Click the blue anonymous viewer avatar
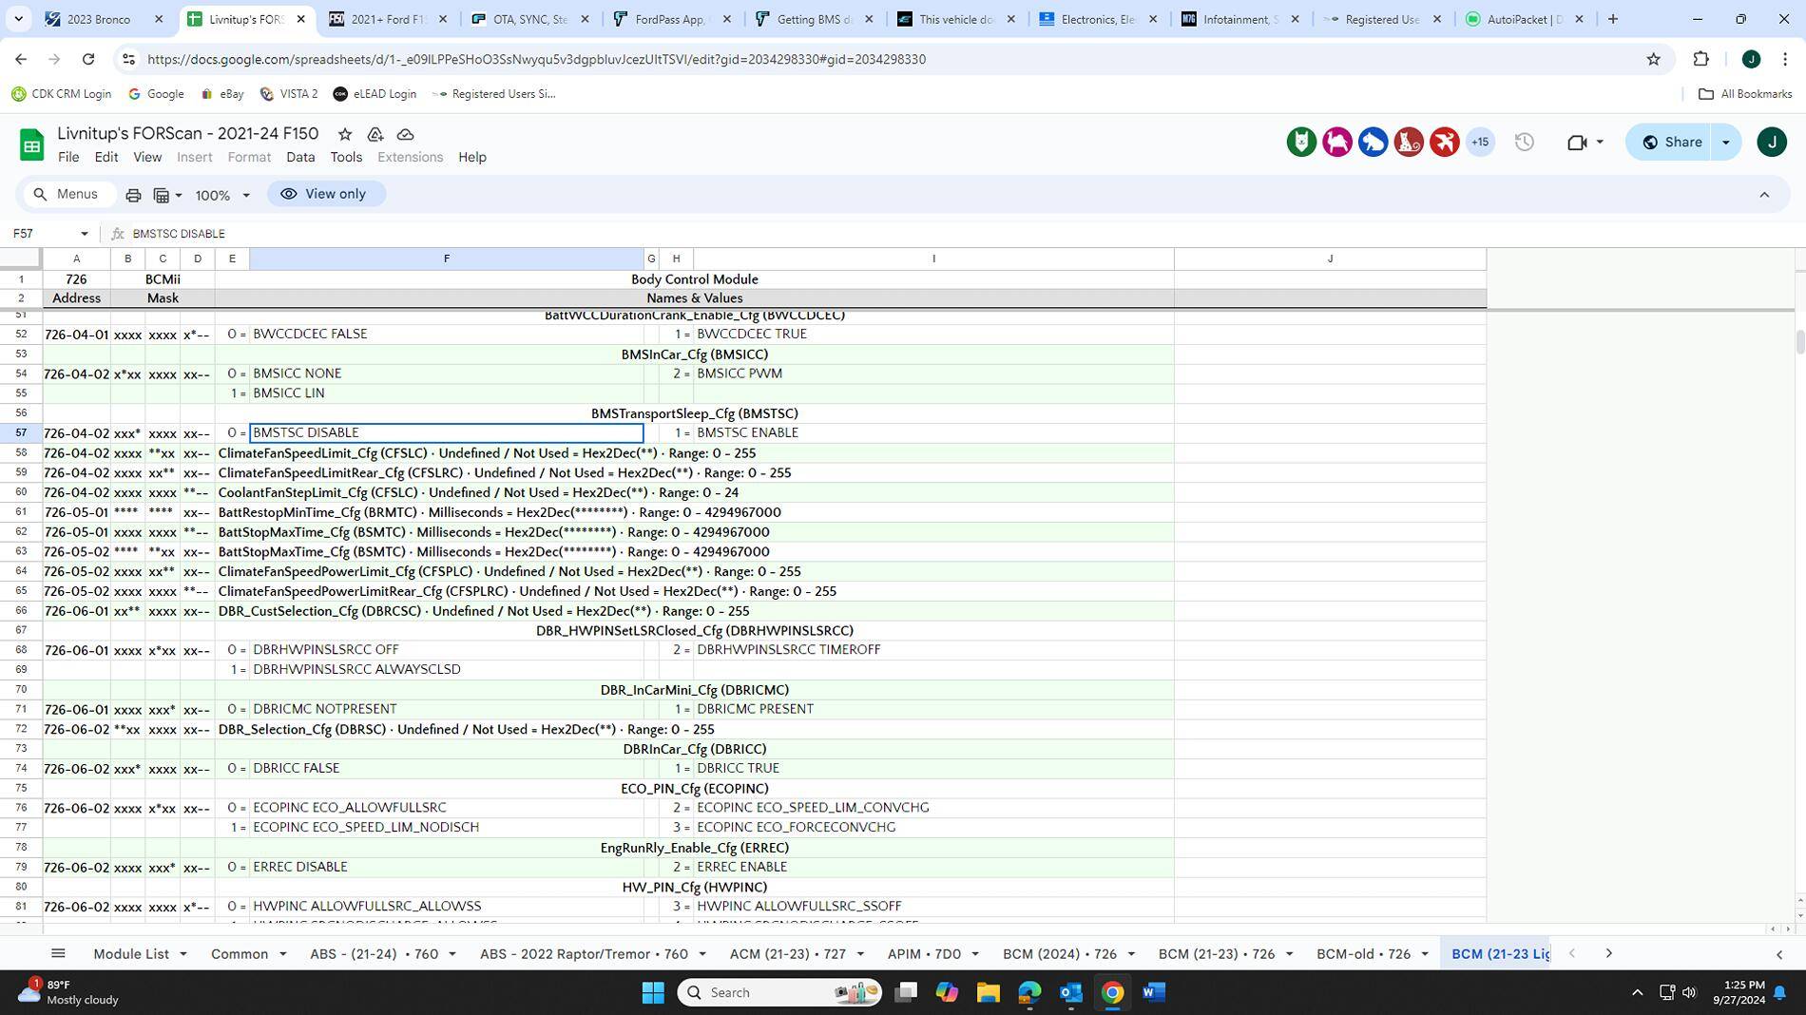 (x=1373, y=143)
